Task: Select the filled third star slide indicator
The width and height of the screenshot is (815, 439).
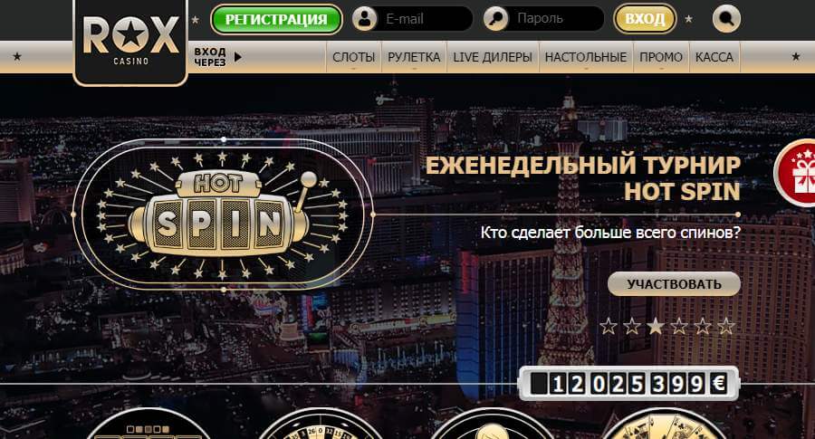Action: [x=656, y=326]
